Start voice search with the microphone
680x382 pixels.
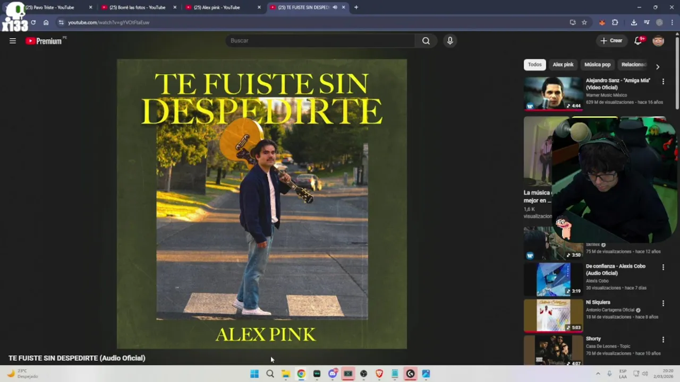(x=450, y=41)
